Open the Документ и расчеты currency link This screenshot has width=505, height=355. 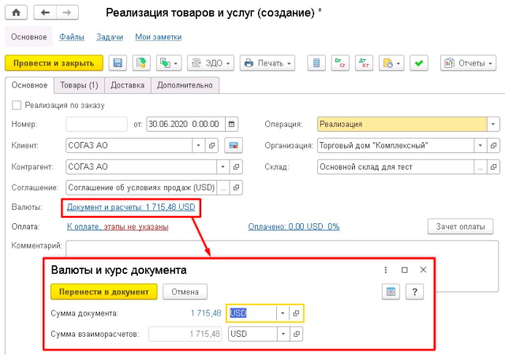click(x=131, y=207)
